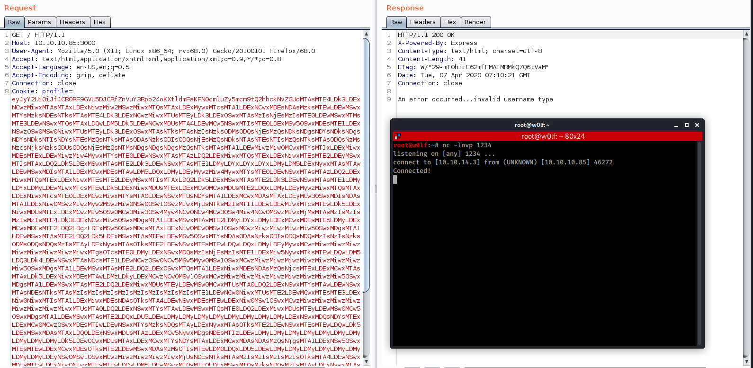Viewport: 753px width, 368px height.
Task: Click the terminal cursor block
Action: (x=395, y=180)
